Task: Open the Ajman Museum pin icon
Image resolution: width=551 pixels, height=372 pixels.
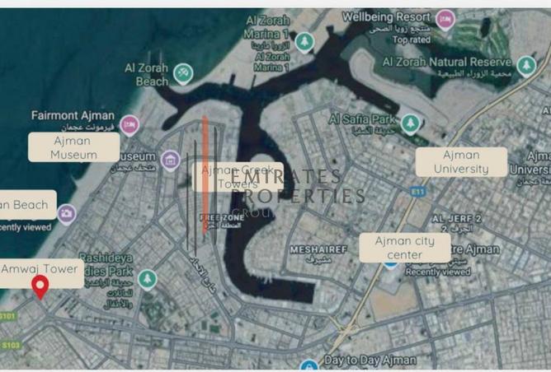Action: coord(171,160)
